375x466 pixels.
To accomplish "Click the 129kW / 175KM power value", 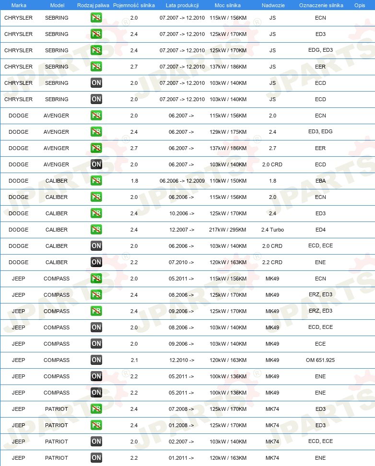I will (228, 132).
